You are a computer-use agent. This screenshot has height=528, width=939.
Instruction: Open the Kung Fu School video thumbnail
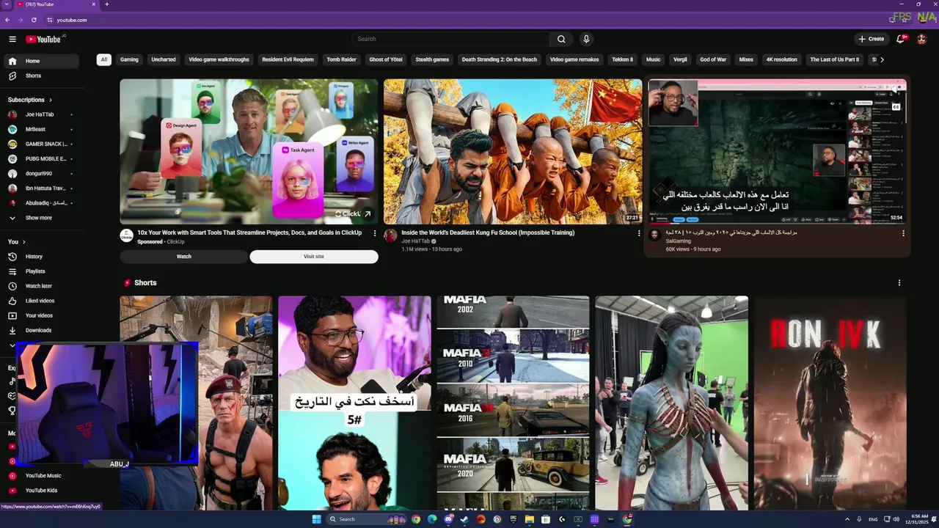click(513, 151)
